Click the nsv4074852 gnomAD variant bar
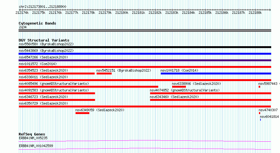Viewport: 280px width, 153px height. 210,93
